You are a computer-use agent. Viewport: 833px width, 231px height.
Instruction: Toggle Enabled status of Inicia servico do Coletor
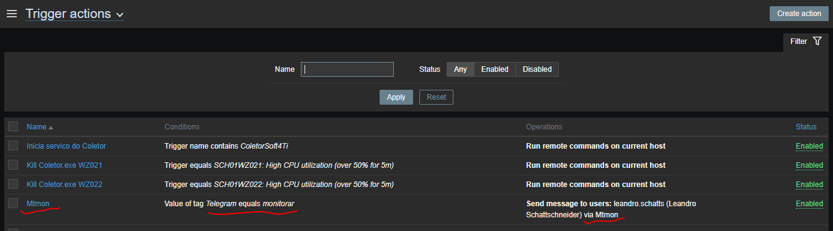[809, 146]
